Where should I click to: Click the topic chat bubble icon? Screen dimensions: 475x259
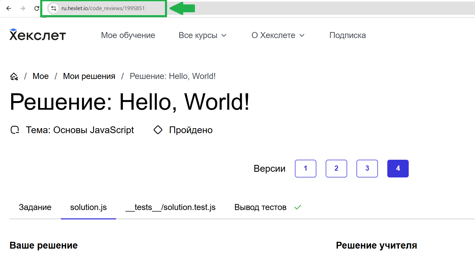click(15, 130)
